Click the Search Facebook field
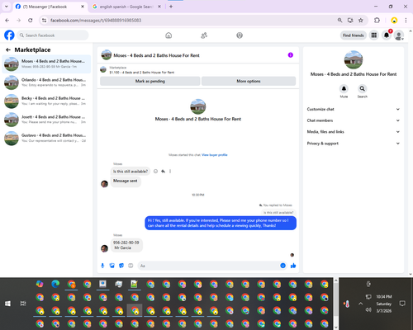 click(53, 35)
